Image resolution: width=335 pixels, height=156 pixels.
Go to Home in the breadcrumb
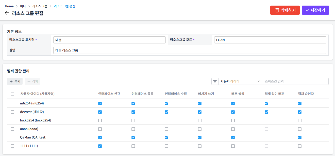pyautogui.click(x=9, y=6)
